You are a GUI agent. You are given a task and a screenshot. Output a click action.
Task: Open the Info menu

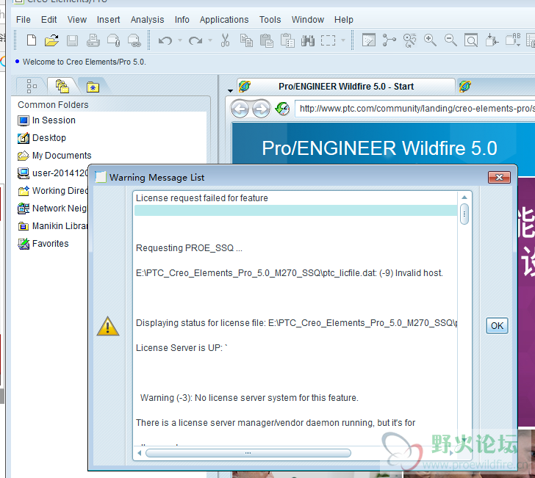click(182, 20)
